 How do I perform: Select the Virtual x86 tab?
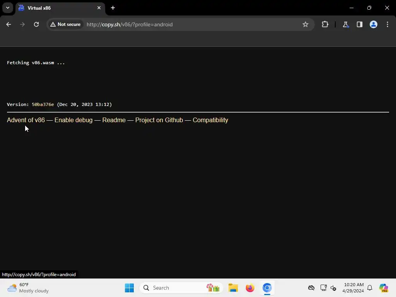pos(60,8)
